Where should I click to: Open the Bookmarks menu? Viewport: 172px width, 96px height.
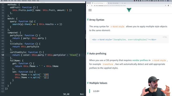point(24,1)
